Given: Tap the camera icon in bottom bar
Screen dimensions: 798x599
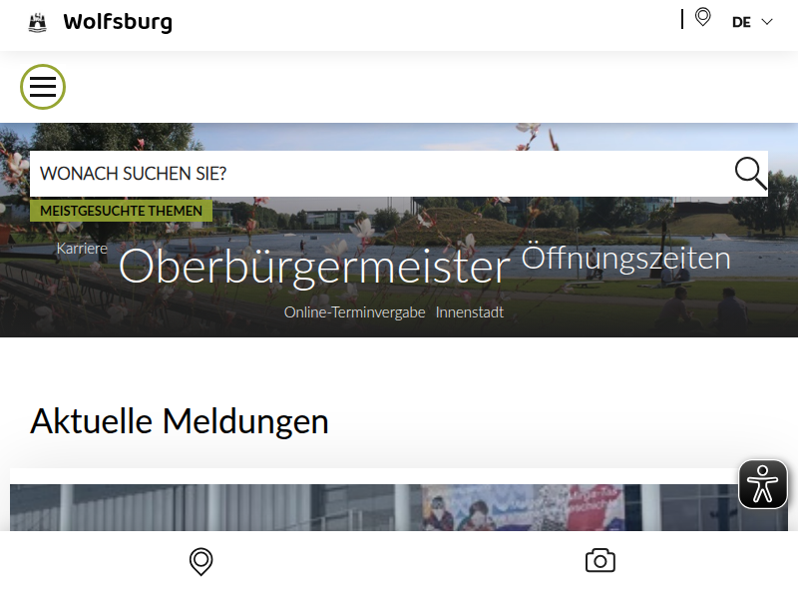Looking at the screenshot, I should click(x=600, y=560).
